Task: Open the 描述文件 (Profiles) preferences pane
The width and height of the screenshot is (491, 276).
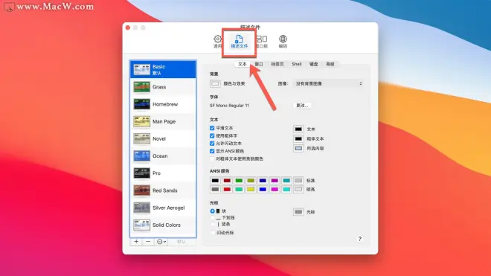Action: [x=240, y=42]
